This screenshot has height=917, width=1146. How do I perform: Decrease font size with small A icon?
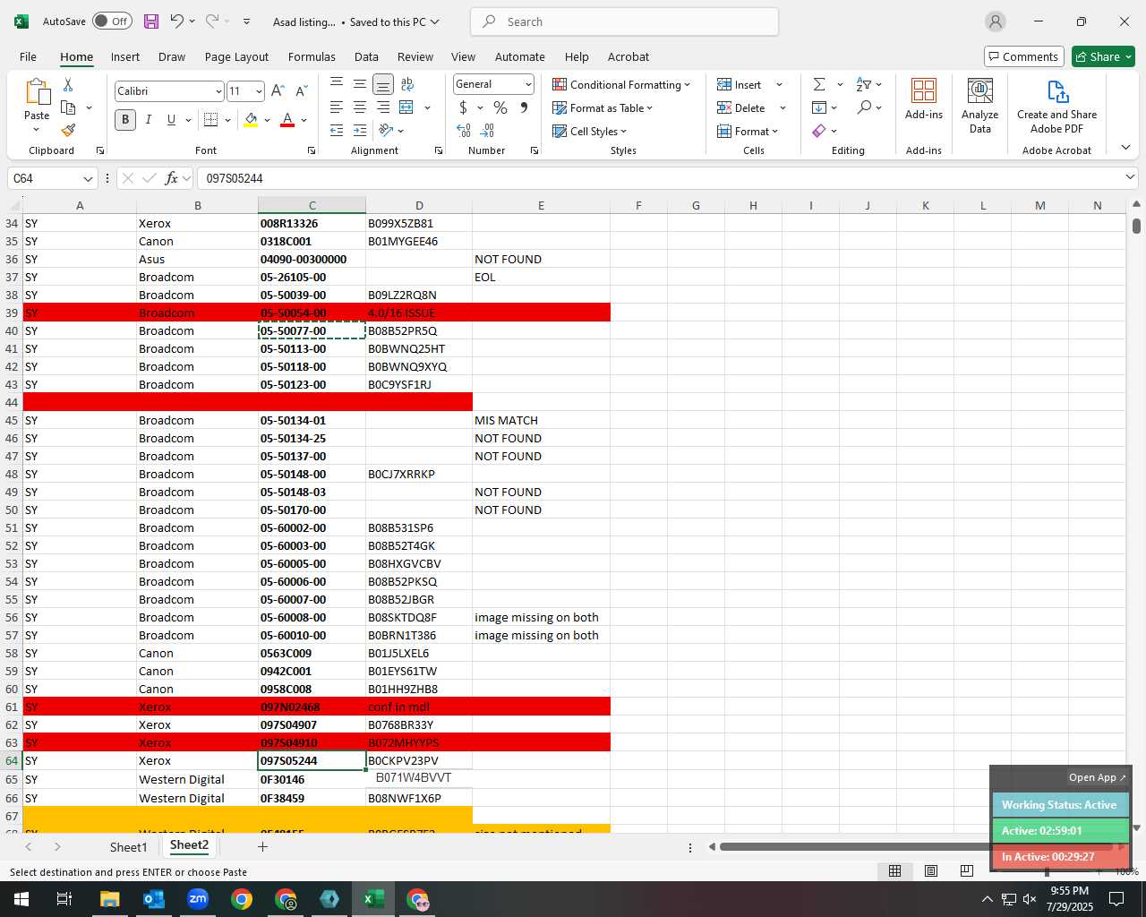[x=301, y=90]
